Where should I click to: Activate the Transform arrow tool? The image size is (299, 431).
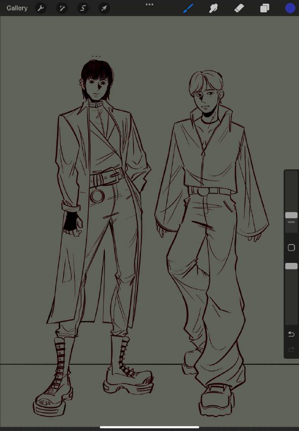pos(104,8)
